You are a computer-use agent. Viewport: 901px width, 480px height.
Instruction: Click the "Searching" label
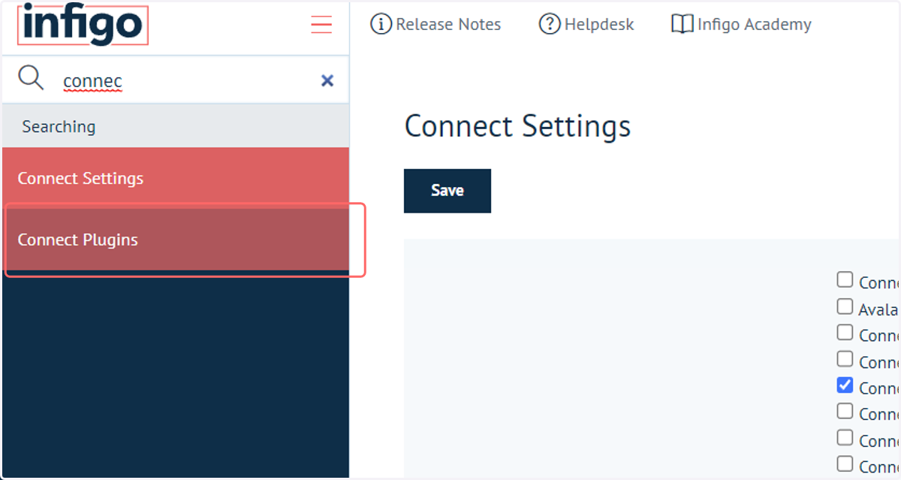pyautogui.click(x=59, y=126)
